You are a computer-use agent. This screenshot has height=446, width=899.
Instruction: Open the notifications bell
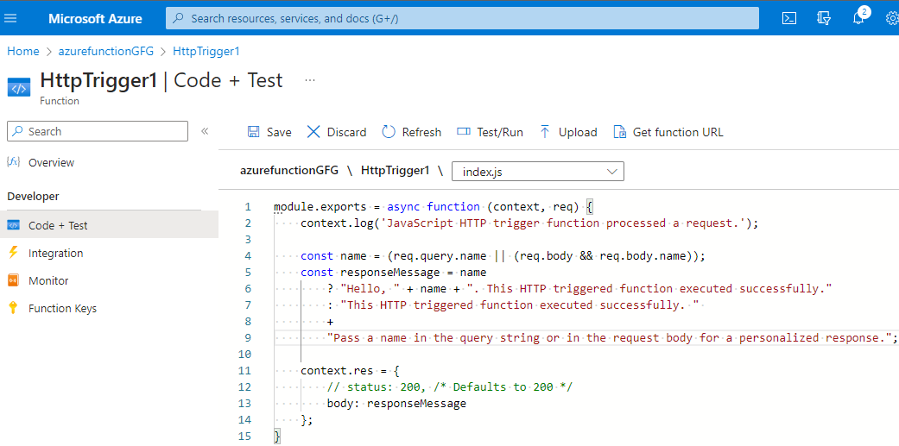pyautogui.click(x=858, y=18)
